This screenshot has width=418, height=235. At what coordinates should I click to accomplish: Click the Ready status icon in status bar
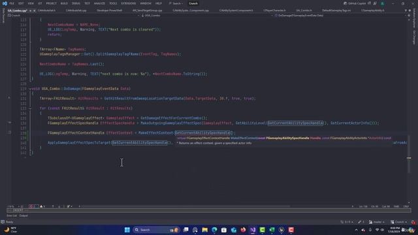[3, 222]
